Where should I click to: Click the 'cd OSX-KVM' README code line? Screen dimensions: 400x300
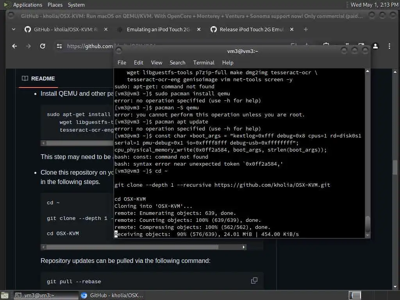click(x=63, y=234)
